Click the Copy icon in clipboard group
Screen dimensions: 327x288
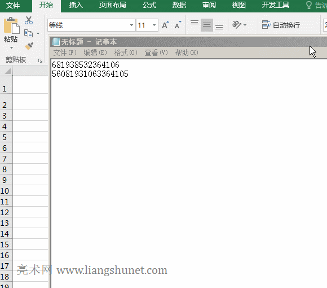tap(29, 33)
